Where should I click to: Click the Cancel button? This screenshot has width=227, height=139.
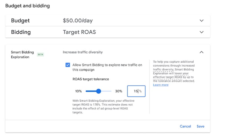point(185,126)
